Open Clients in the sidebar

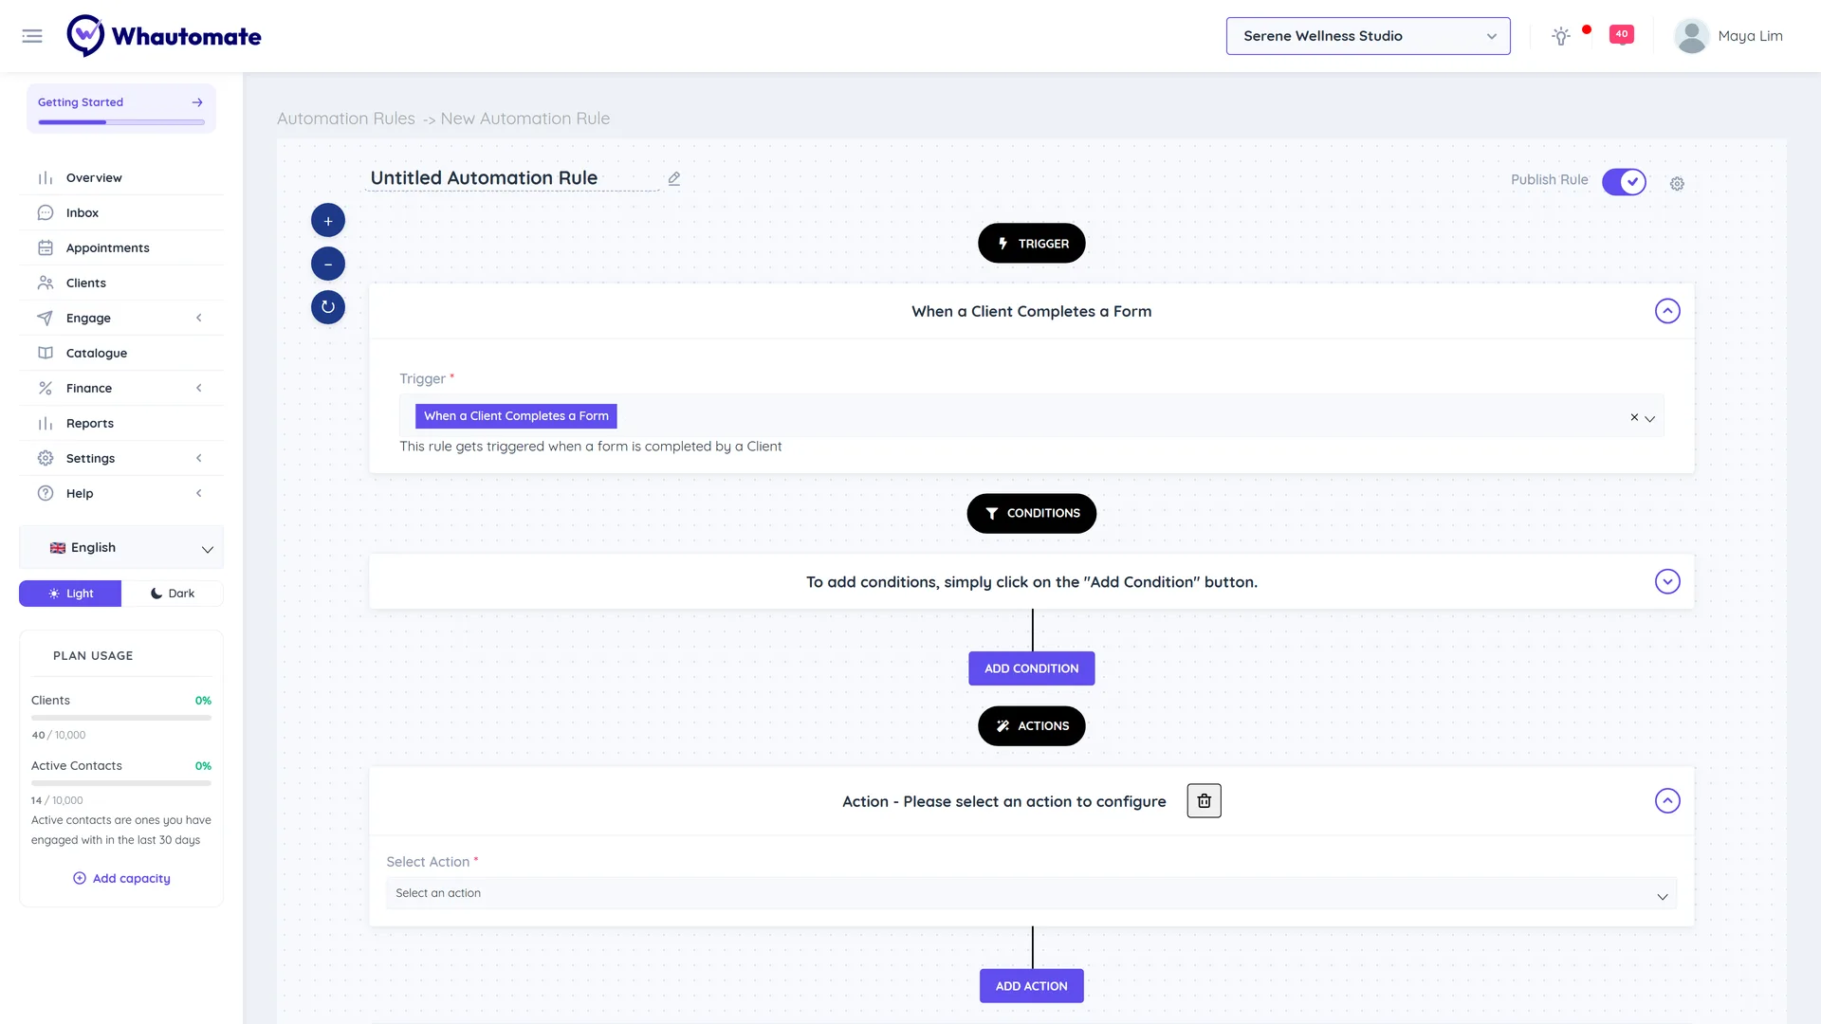click(x=121, y=283)
